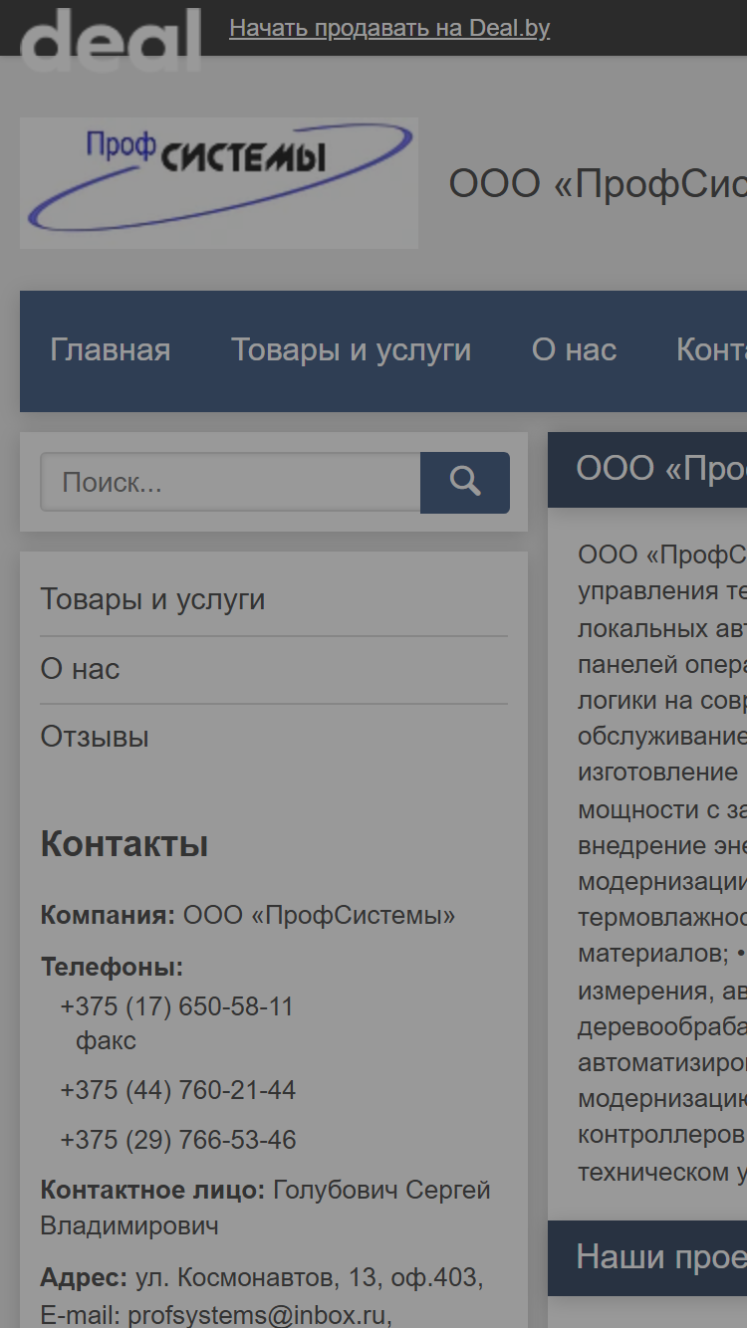Image resolution: width=747 pixels, height=1328 pixels.
Task: Click phone number +375 (17) 650-58-11
Action: [x=177, y=1006]
